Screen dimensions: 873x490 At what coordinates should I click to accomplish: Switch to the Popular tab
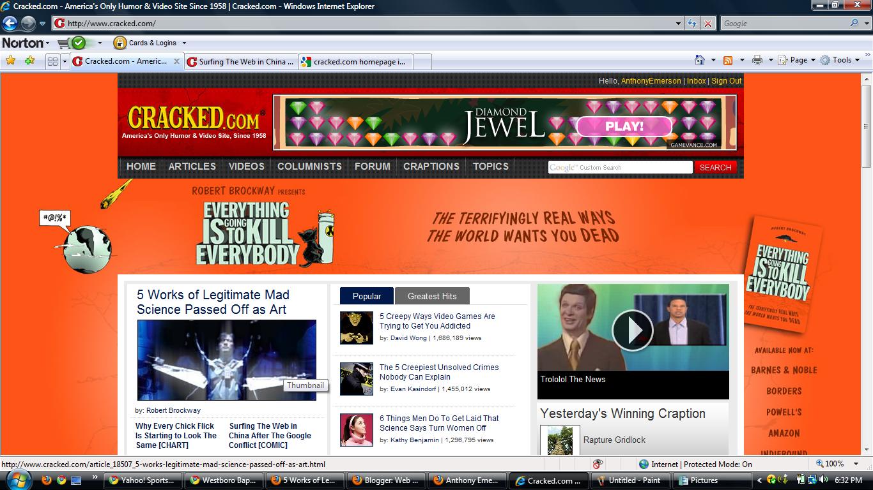point(367,296)
